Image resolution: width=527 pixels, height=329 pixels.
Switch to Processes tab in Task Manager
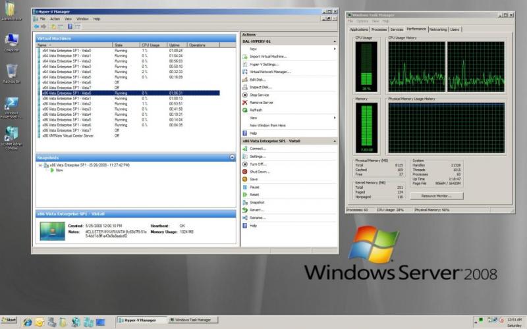[379, 30]
